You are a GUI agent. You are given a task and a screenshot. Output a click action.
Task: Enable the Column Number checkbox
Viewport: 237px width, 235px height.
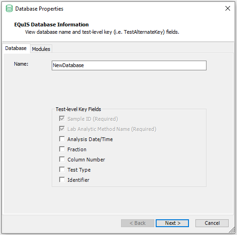tap(62, 160)
